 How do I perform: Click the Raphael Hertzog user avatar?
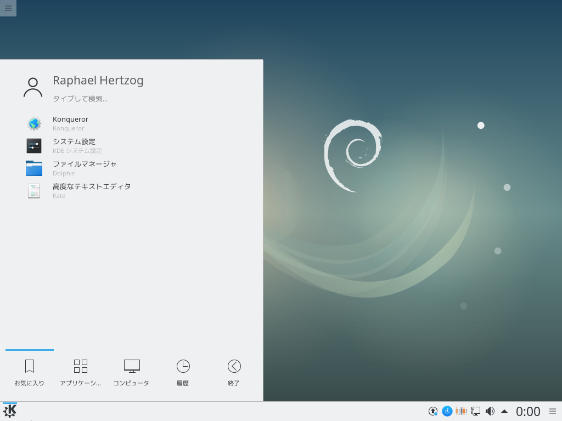click(33, 86)
